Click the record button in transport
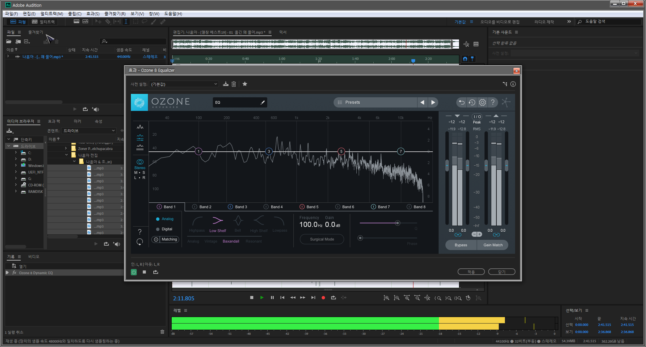Screen dimensions: 646x347 [x=323, y=298]
